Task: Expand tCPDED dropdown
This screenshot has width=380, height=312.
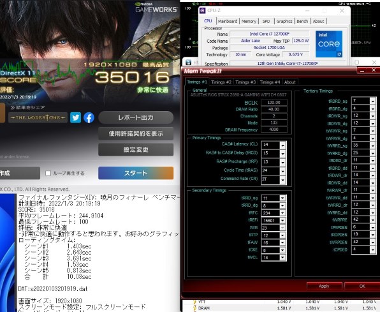Action: pyautogui.click(x=373, y=249)
